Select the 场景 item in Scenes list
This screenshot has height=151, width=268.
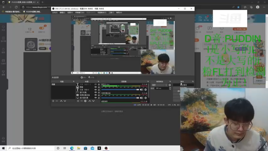[63, 85]
